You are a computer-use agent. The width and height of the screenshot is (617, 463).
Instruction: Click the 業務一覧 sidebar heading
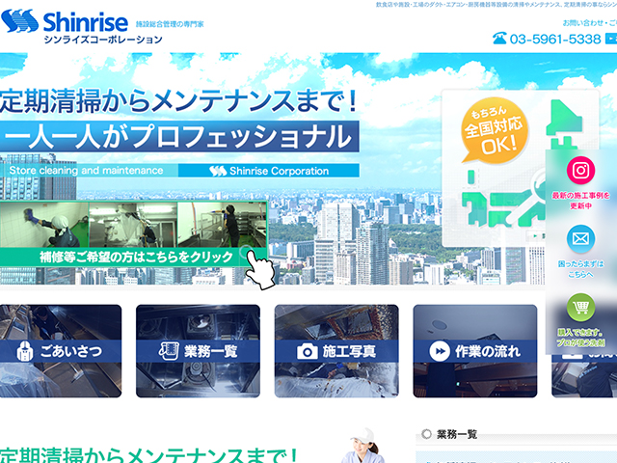pos(457,435)
